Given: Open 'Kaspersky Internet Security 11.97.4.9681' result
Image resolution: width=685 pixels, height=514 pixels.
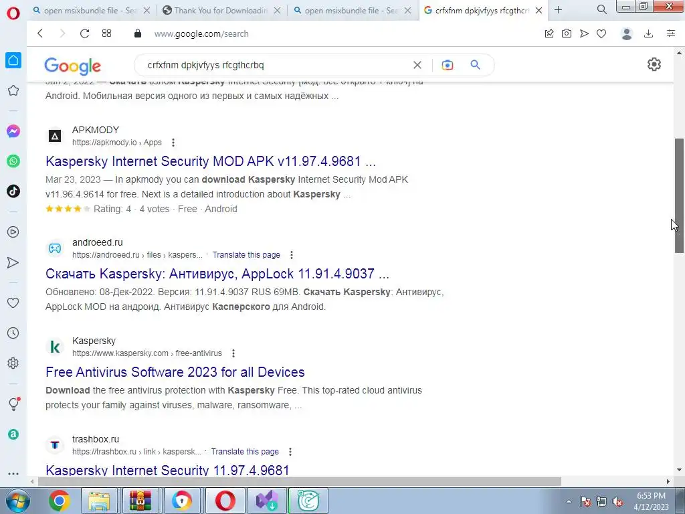Looking at the screenshot, I should [x=167, y=470].
